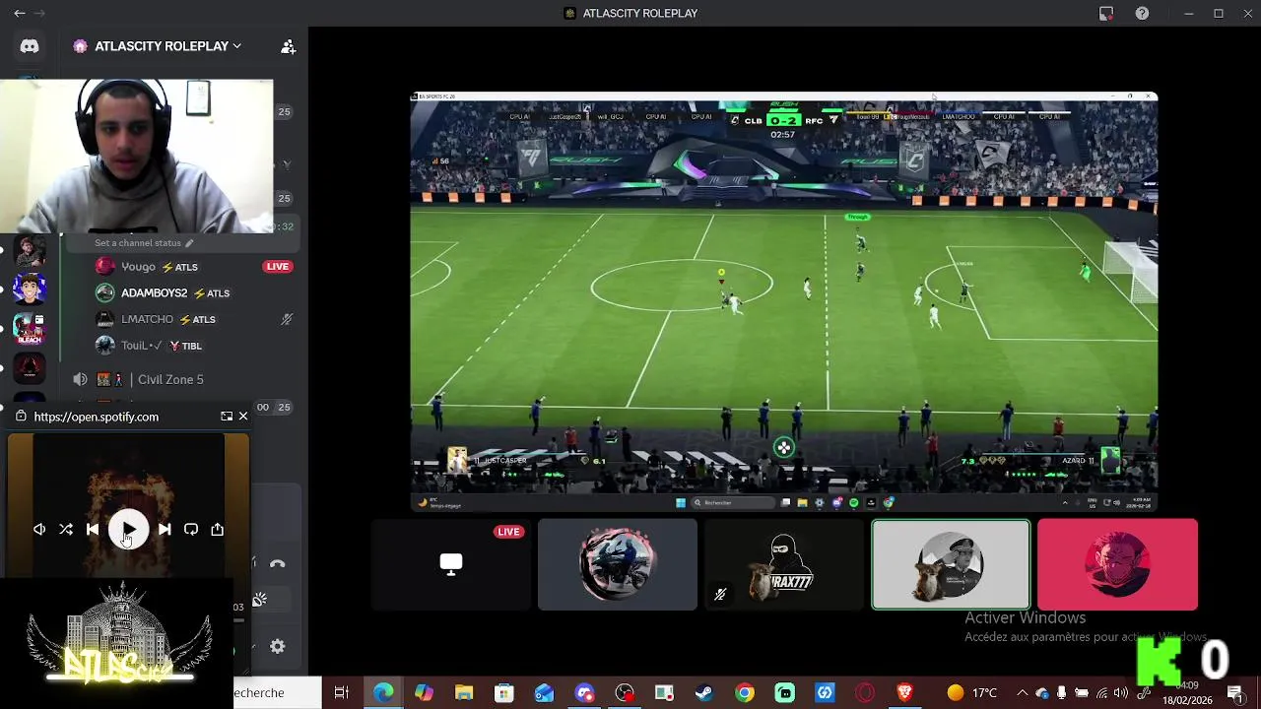Click the invite members icon
This screenshot has width=1261, height=709.
coord(288,46)
